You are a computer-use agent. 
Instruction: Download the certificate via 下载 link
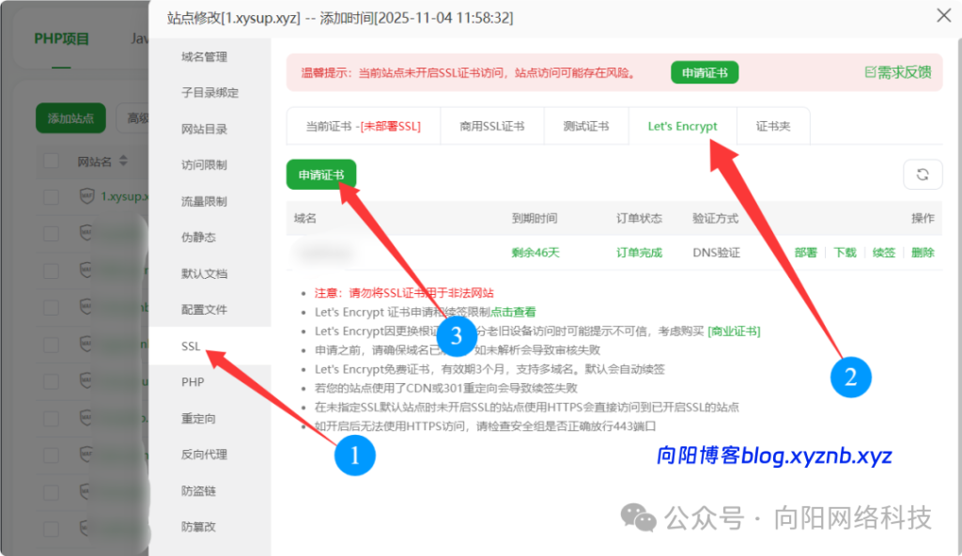pos(845,253)
